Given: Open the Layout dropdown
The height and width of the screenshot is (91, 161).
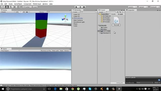Looking at the screenshot, I should point(143,7).
